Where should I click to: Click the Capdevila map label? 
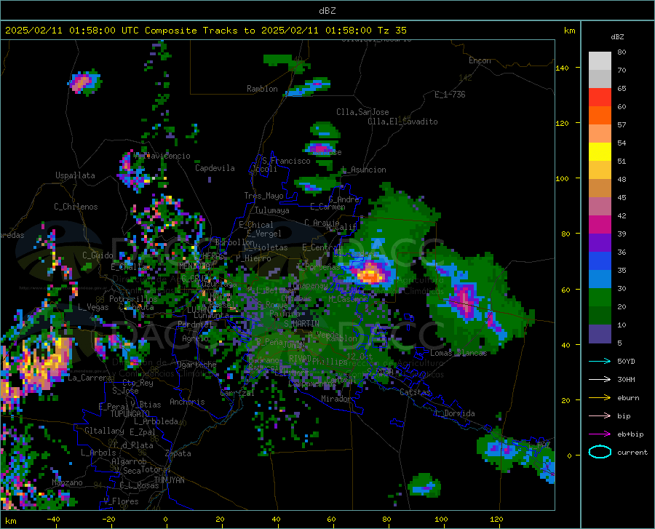215,168
